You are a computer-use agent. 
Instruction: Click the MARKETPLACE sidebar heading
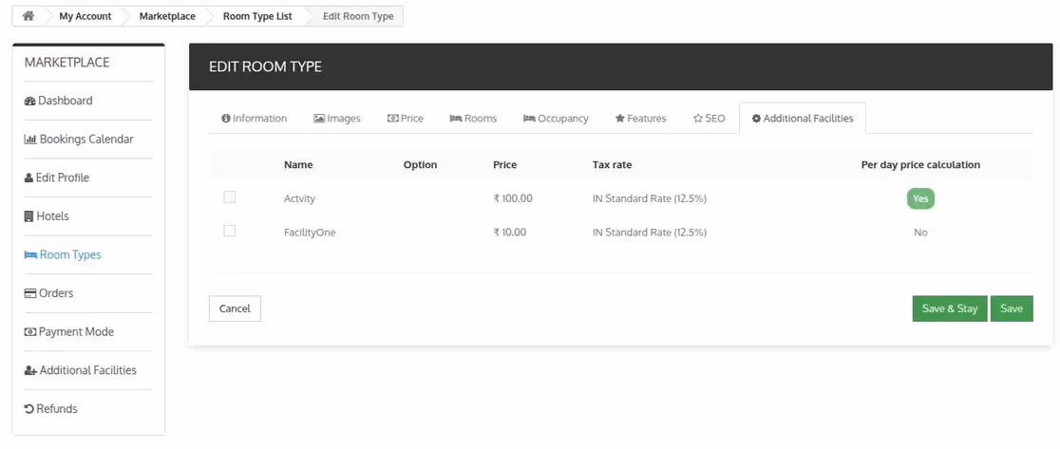click(66, 63)
